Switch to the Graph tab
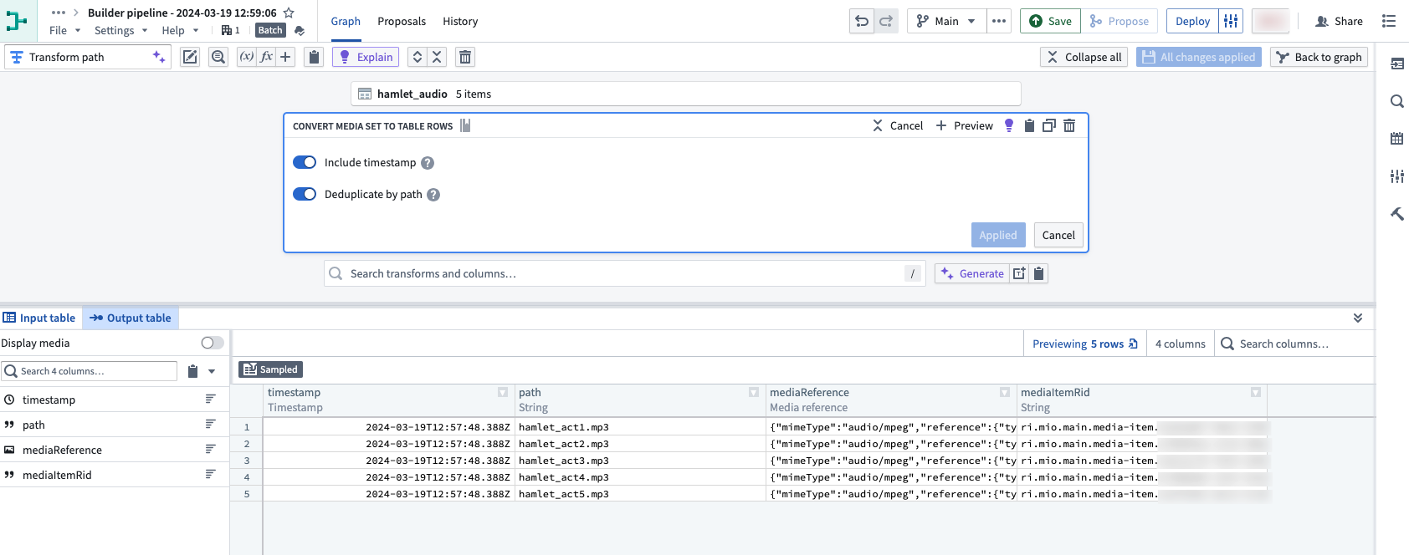 click(346, 21)
